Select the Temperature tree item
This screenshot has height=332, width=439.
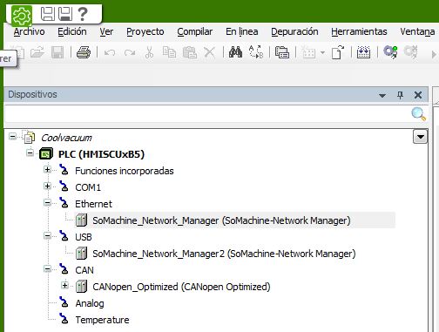(x=102, y=320)
